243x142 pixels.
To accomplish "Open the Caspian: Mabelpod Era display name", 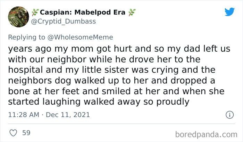I will pos(83,12).
